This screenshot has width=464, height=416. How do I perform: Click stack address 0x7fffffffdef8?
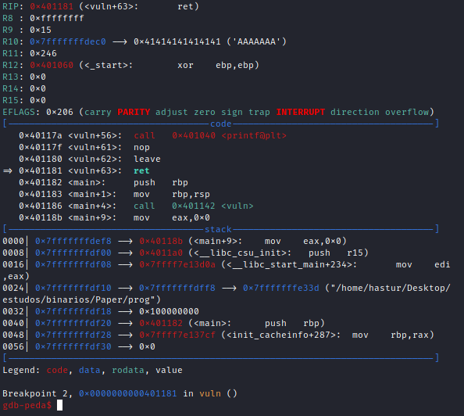pyautogui.click(x=73, y=241)
